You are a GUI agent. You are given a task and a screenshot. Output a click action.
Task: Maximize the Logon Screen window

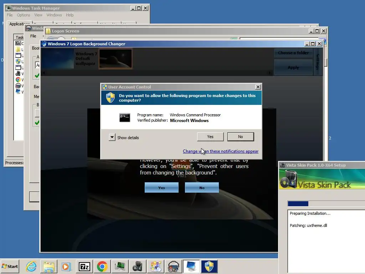pos(317,31)
